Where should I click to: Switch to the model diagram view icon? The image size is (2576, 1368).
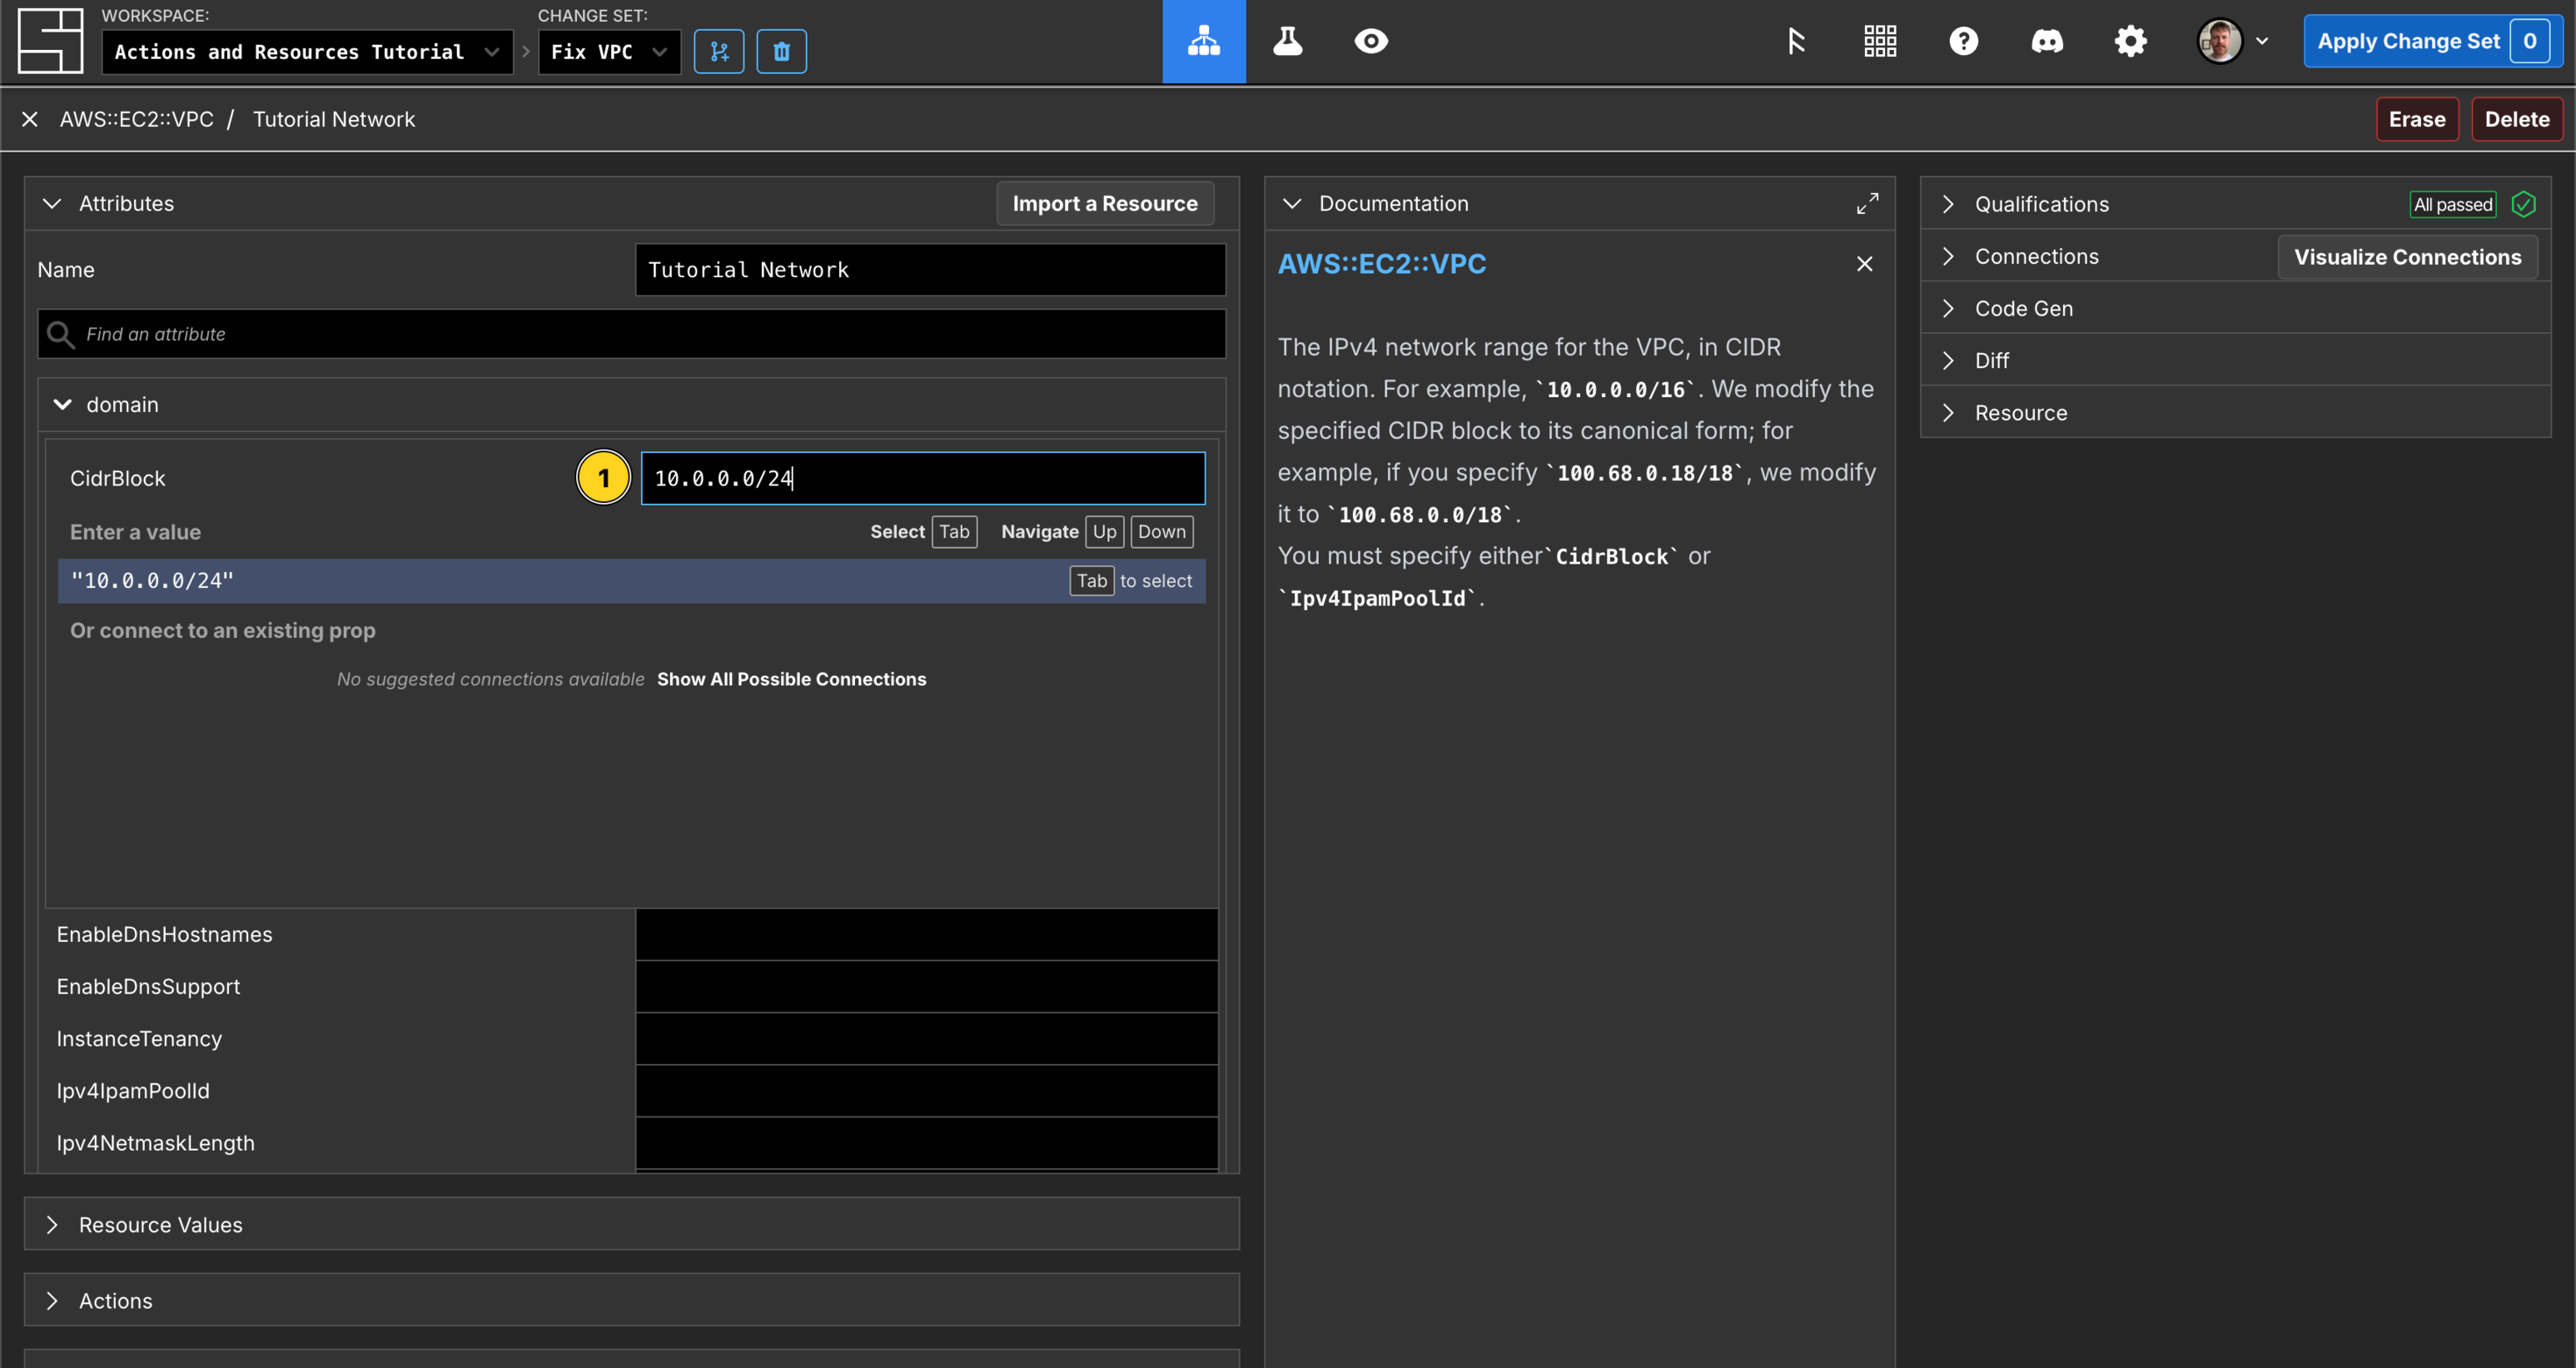1204,41
